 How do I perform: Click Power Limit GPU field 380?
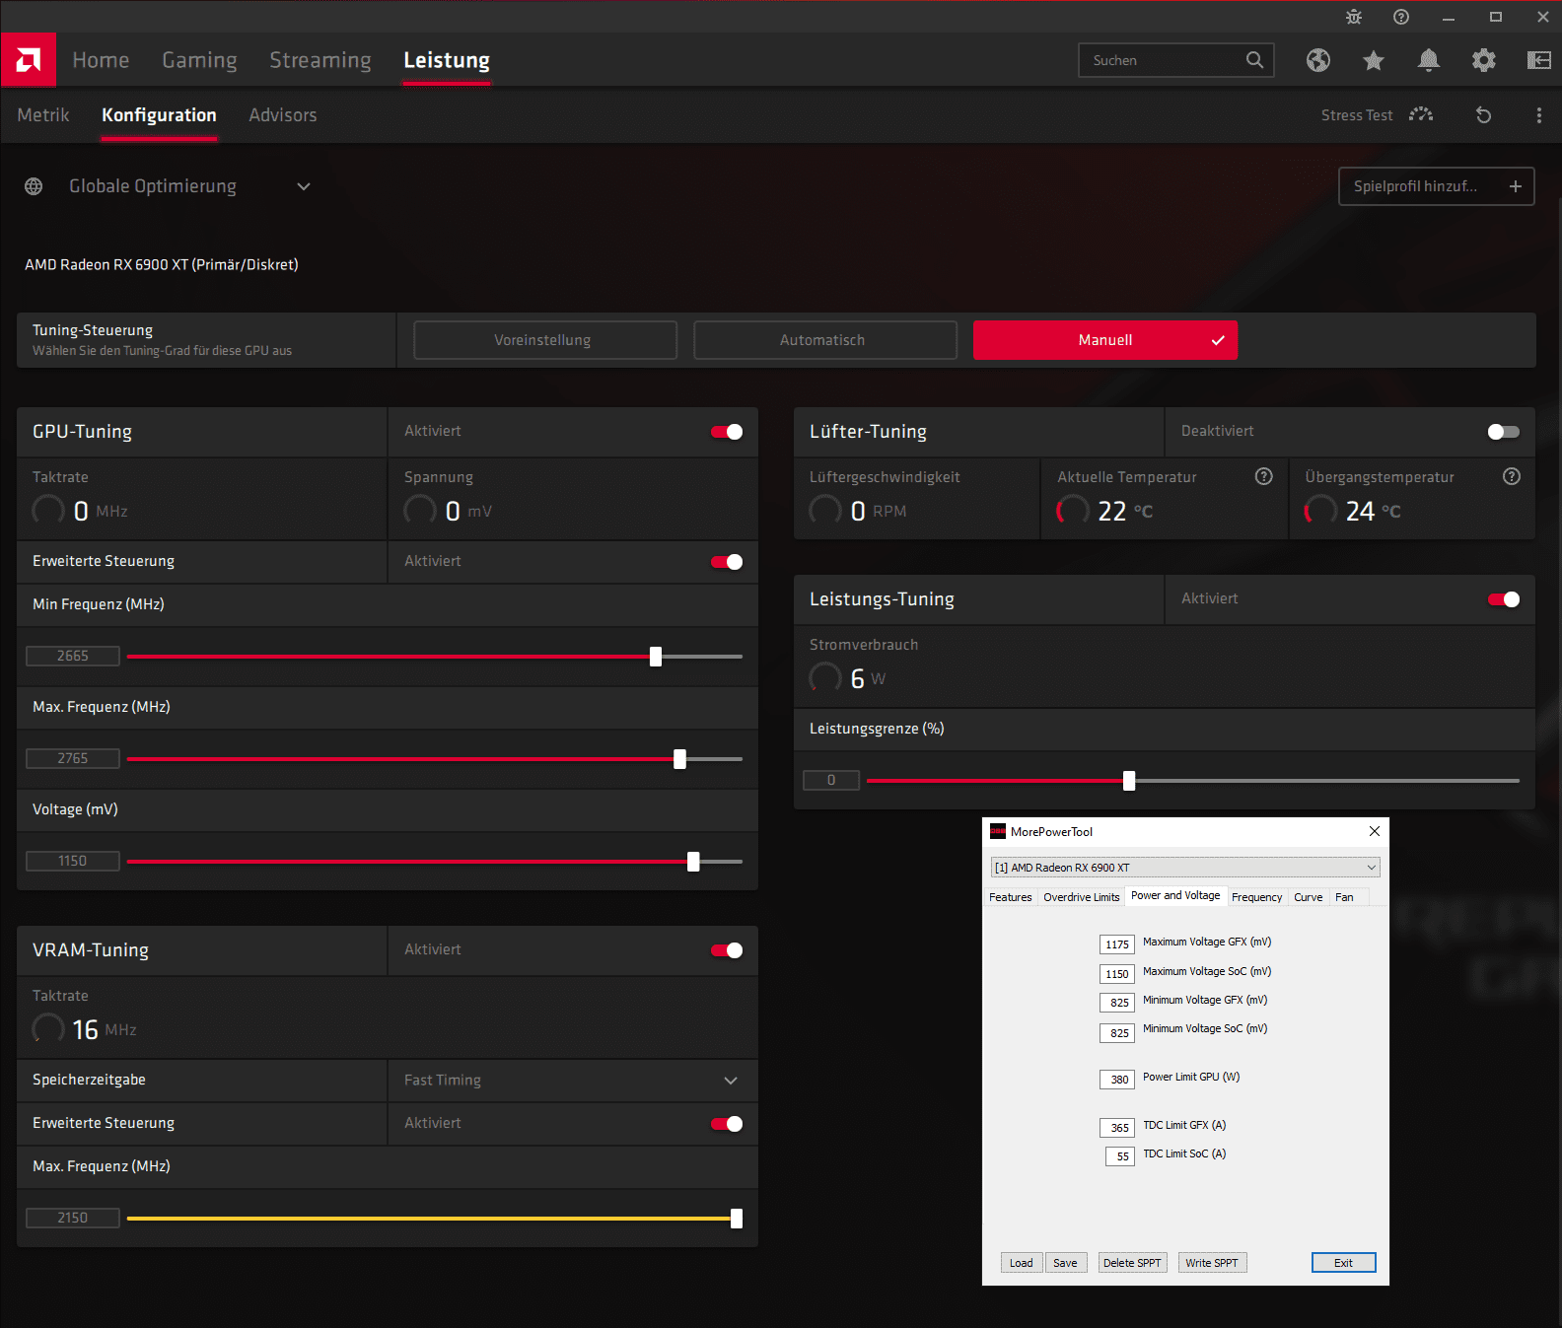coord(1117,1080)
